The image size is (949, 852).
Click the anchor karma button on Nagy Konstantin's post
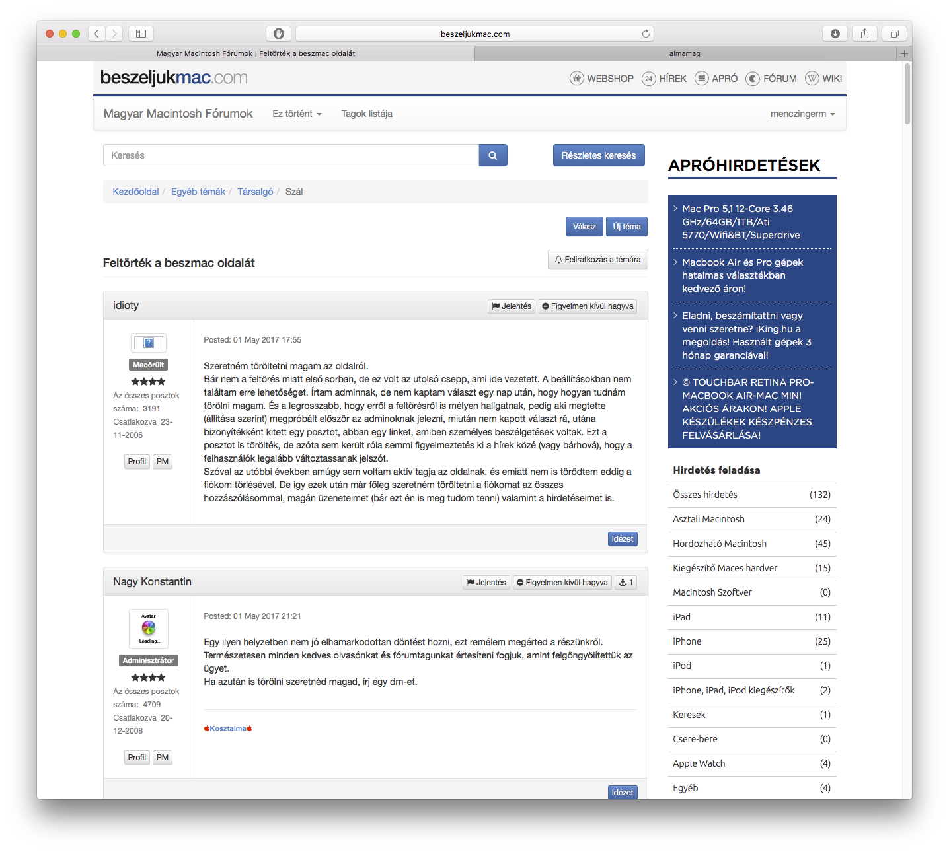(625, 583)
